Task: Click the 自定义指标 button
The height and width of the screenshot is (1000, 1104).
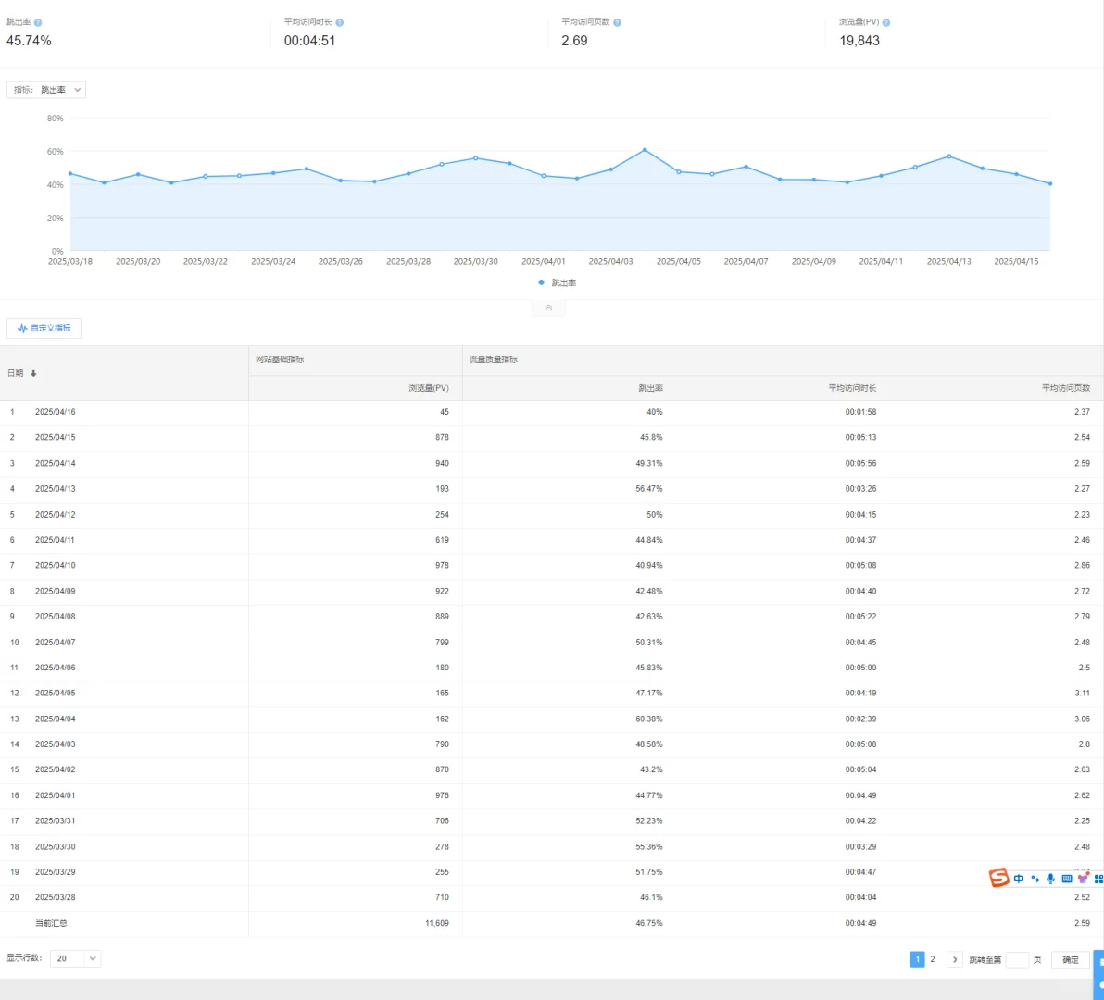Action: click(x=44, y=328)
